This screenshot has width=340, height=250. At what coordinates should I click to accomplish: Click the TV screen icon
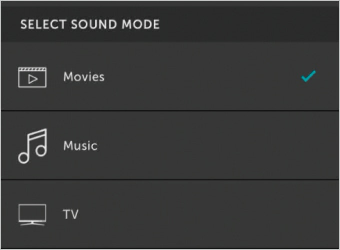coord(32,214)
